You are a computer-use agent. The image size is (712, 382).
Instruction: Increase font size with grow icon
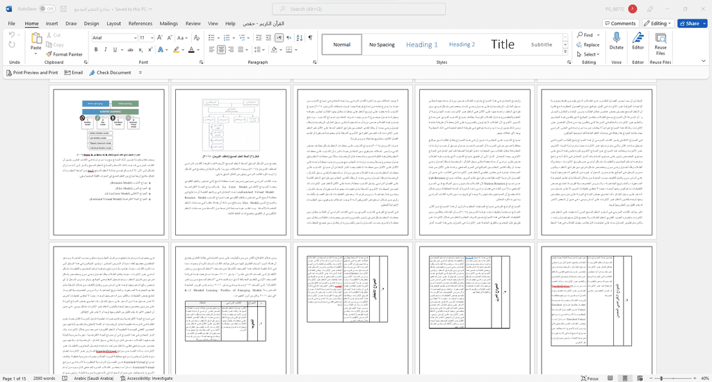pos(160,38)
